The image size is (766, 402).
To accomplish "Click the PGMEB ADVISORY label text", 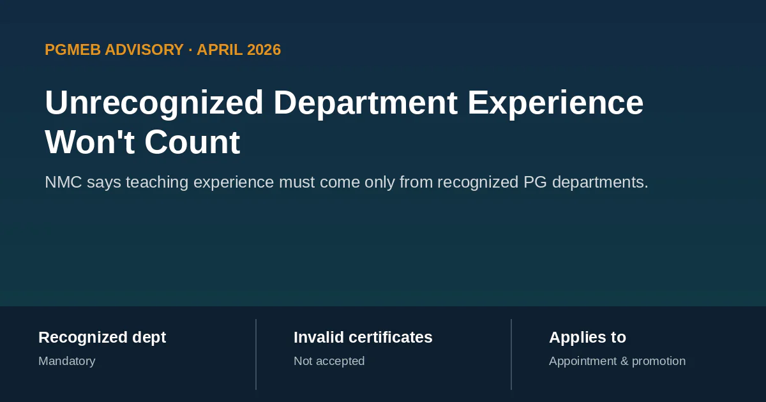I will point(114,50).
